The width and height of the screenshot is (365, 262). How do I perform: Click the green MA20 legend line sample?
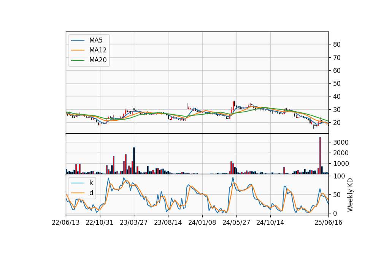click(78, 60)
